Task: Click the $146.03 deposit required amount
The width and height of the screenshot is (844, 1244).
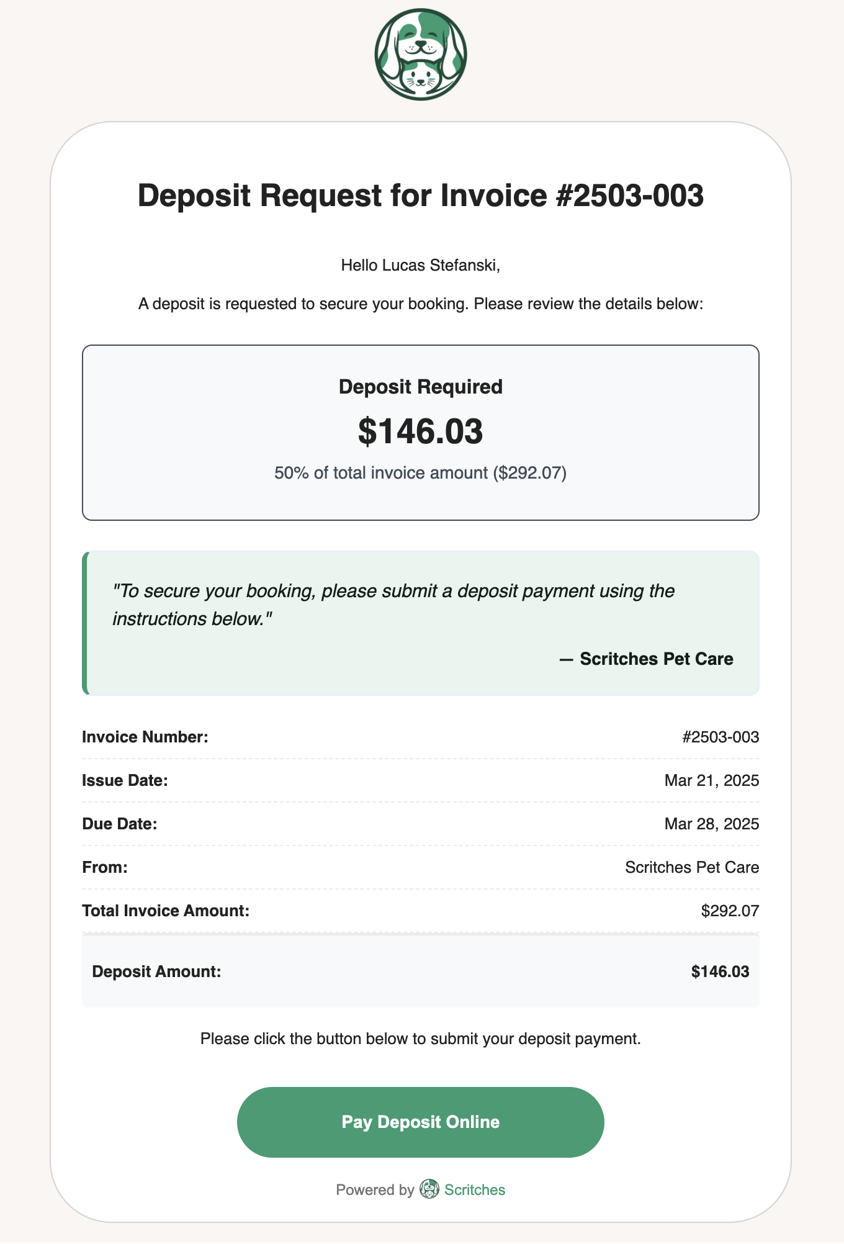Action: (421, 431)
